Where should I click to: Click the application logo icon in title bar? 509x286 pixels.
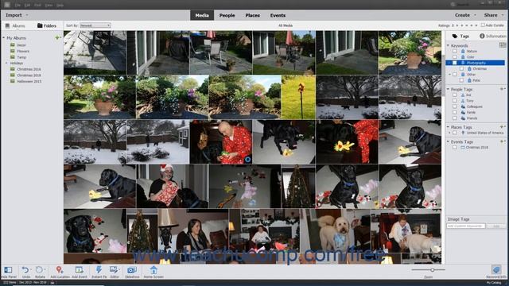(7, 5)
